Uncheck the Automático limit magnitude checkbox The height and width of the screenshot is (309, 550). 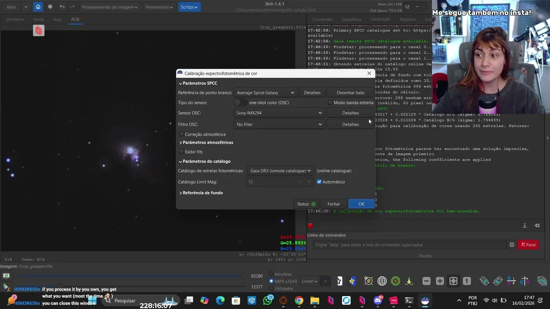pyautogui.click(x=319, y=182)
